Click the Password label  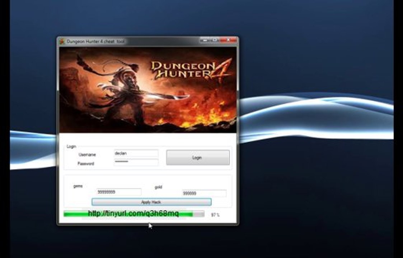coord(86,163)
